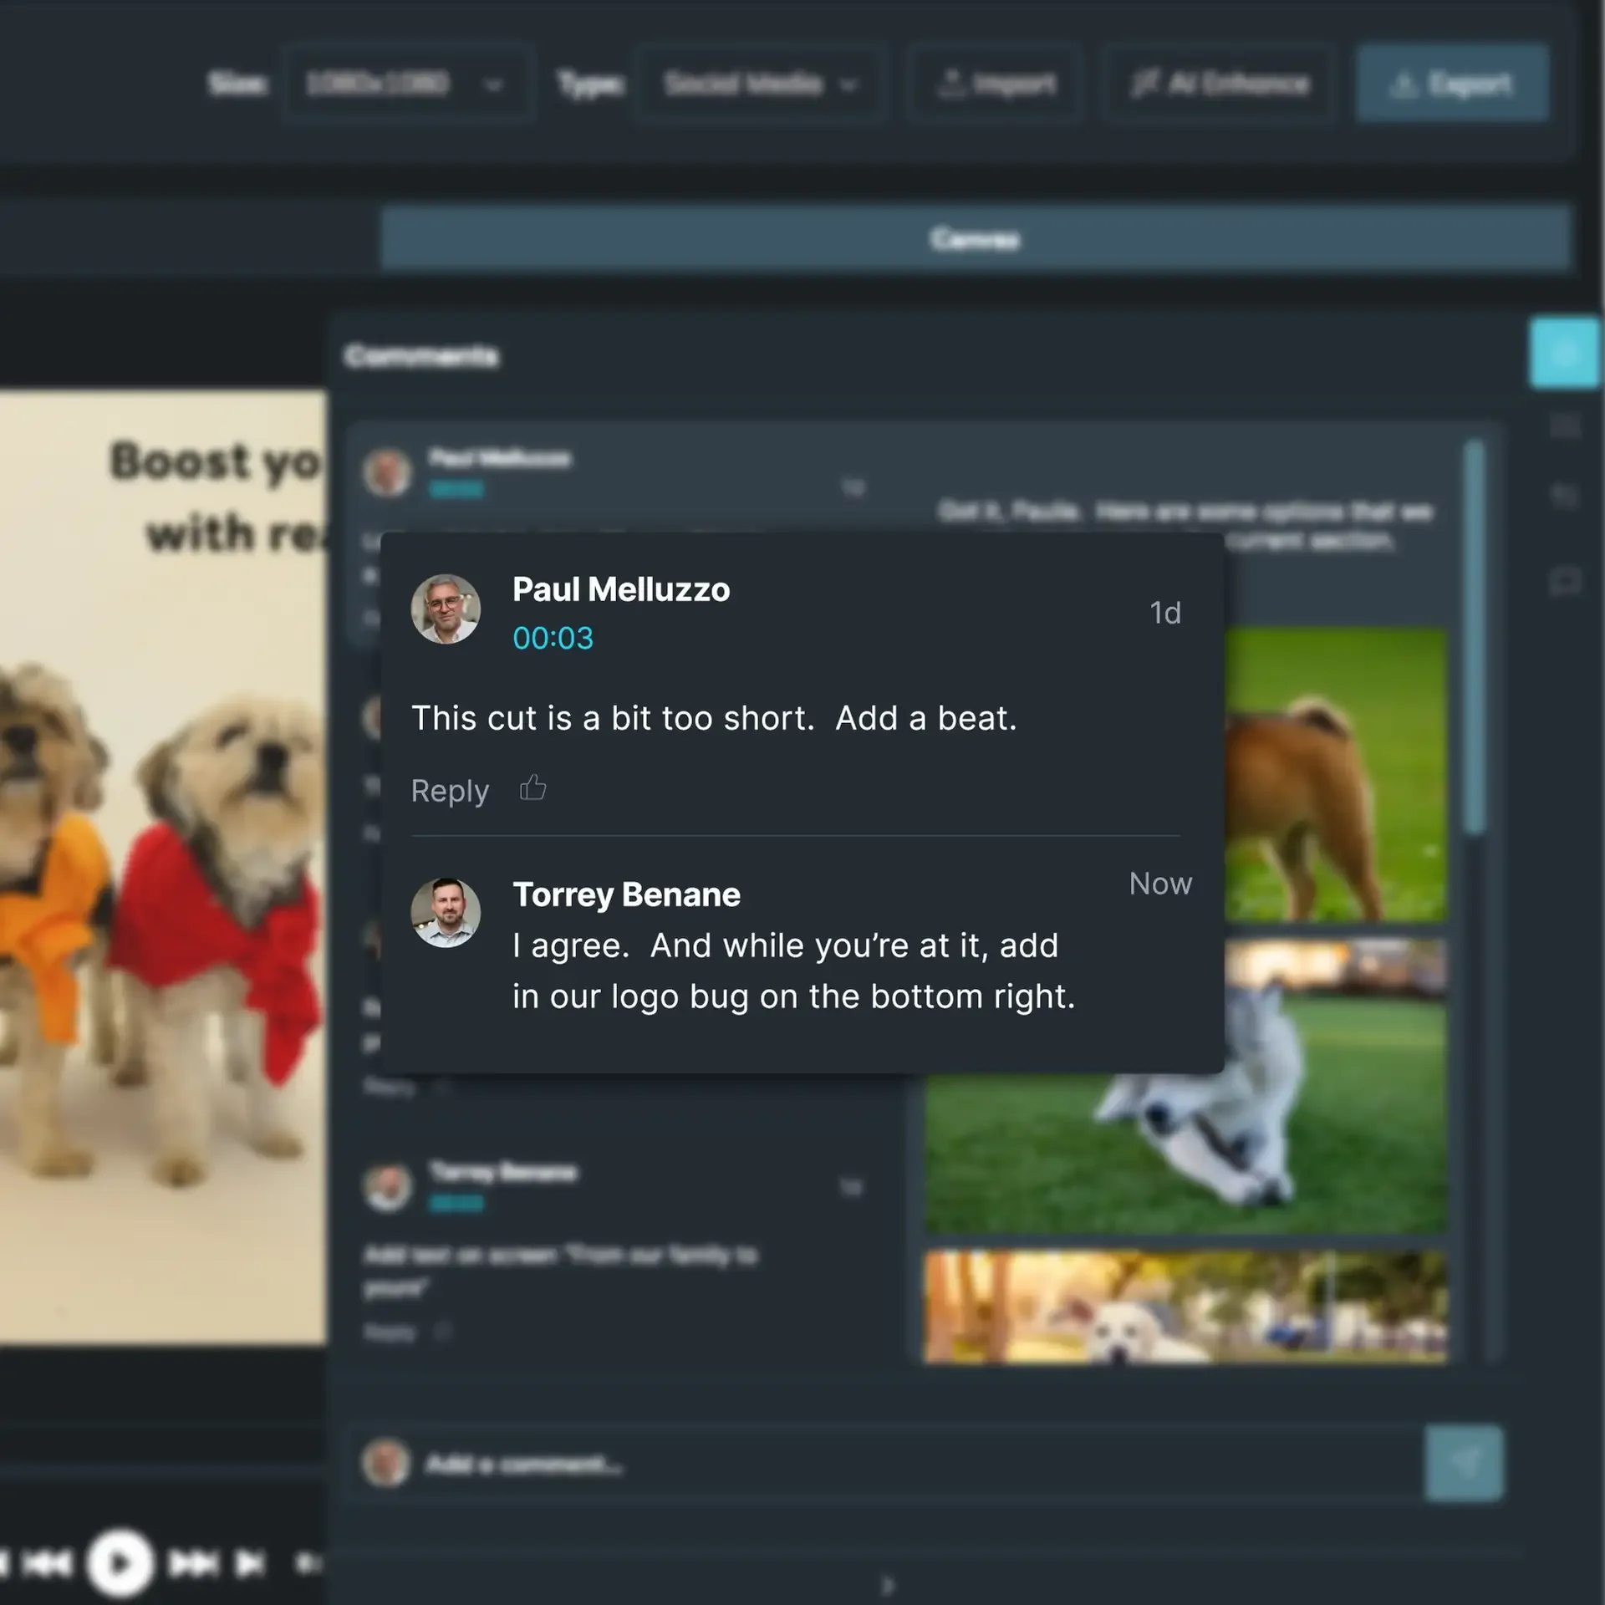Open the Size dropdown
Image resolution: width=1605 pixels, height=1605 pixels.
pos(407,84)
